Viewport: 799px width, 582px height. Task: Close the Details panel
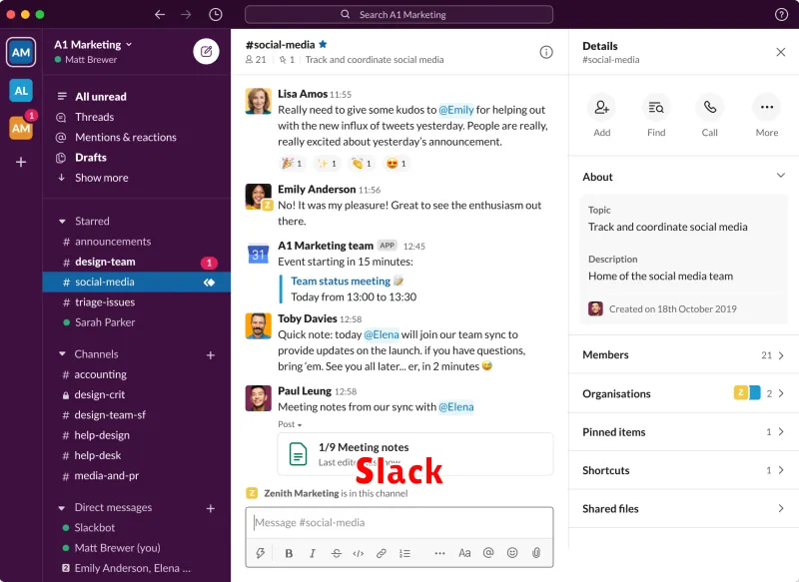pyautogui.click(x=780, y=52)
